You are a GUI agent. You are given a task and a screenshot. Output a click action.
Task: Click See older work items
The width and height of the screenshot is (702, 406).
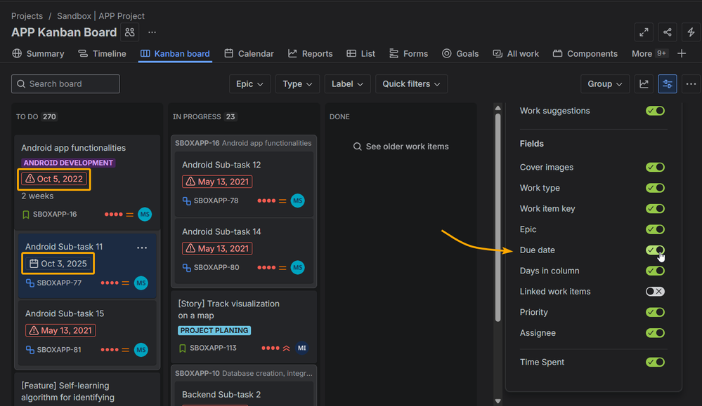coord(401,147)
